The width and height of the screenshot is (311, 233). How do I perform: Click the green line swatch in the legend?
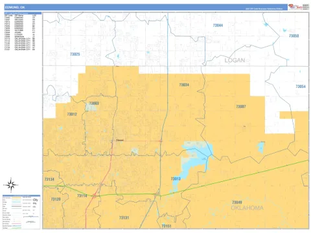16,228
